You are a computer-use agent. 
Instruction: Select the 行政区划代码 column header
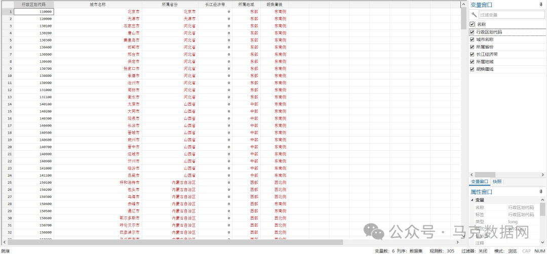coord(33,5)
